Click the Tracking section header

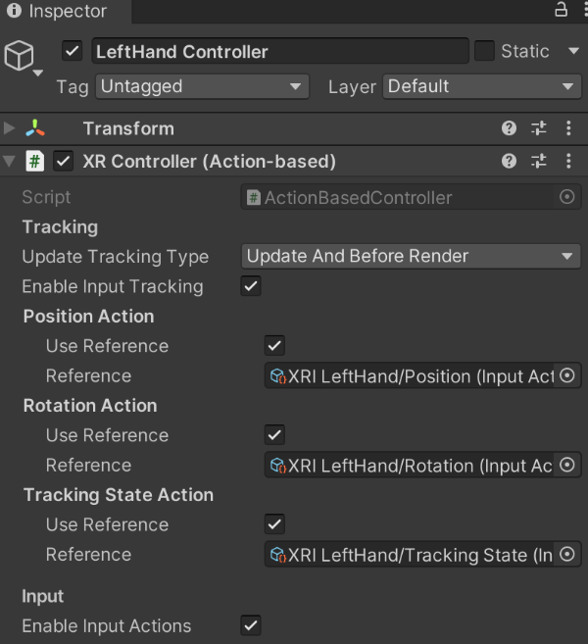click(x=61, y=227)
